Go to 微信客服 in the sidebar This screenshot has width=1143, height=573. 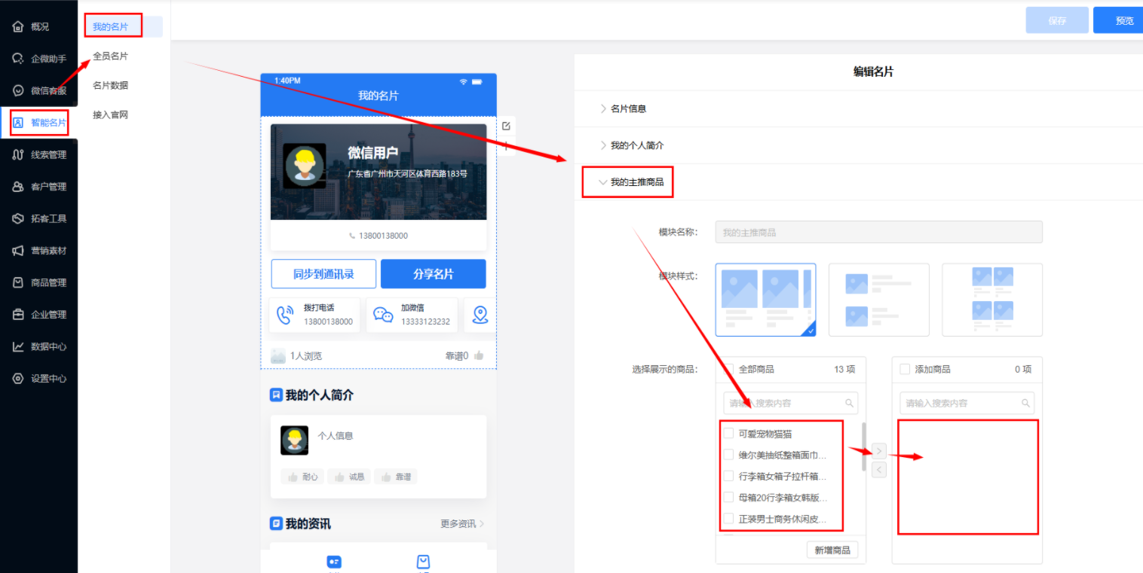[x=38, y=90]
